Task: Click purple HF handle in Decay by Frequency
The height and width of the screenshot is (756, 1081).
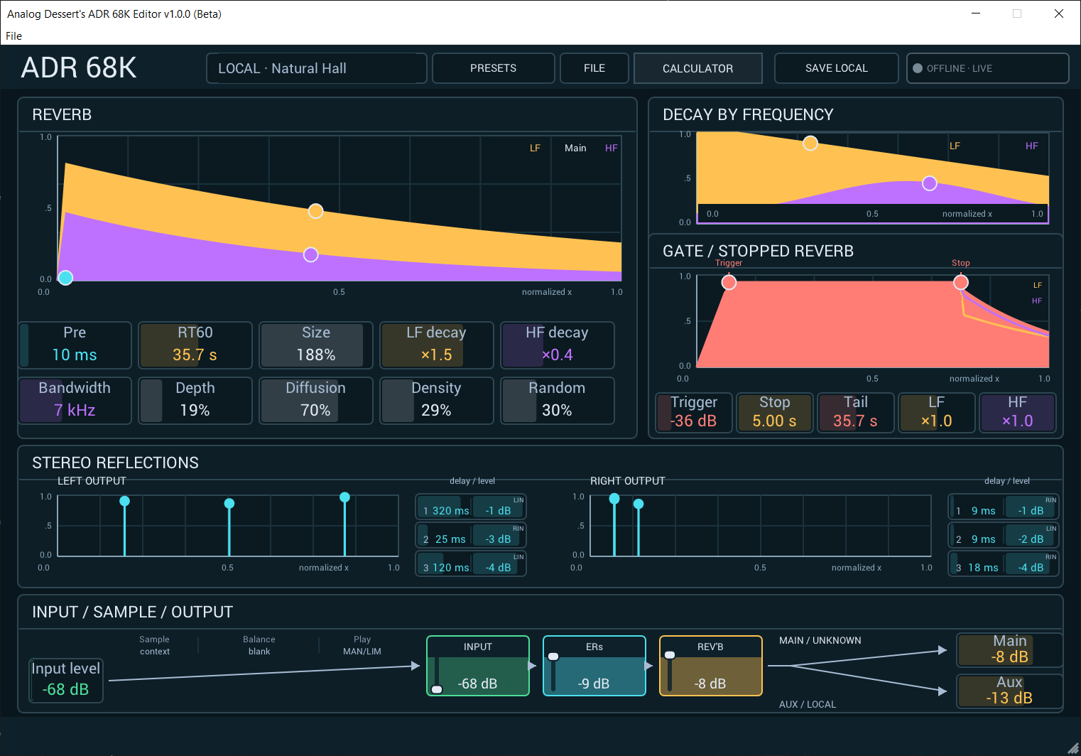Action: coord(930,183)
